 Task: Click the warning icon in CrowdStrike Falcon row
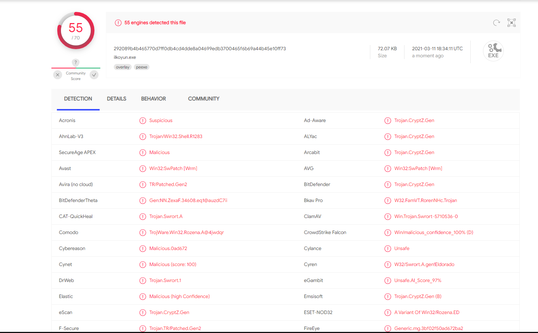point(388,233)
